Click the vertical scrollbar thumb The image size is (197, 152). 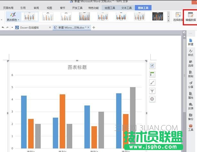click(184, 75)
